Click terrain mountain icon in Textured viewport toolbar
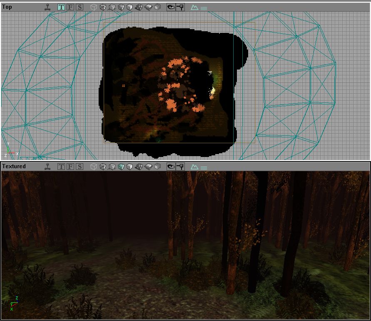Image resolution: width=371 pixels, height=321 pixels. (x=194, y=167)
